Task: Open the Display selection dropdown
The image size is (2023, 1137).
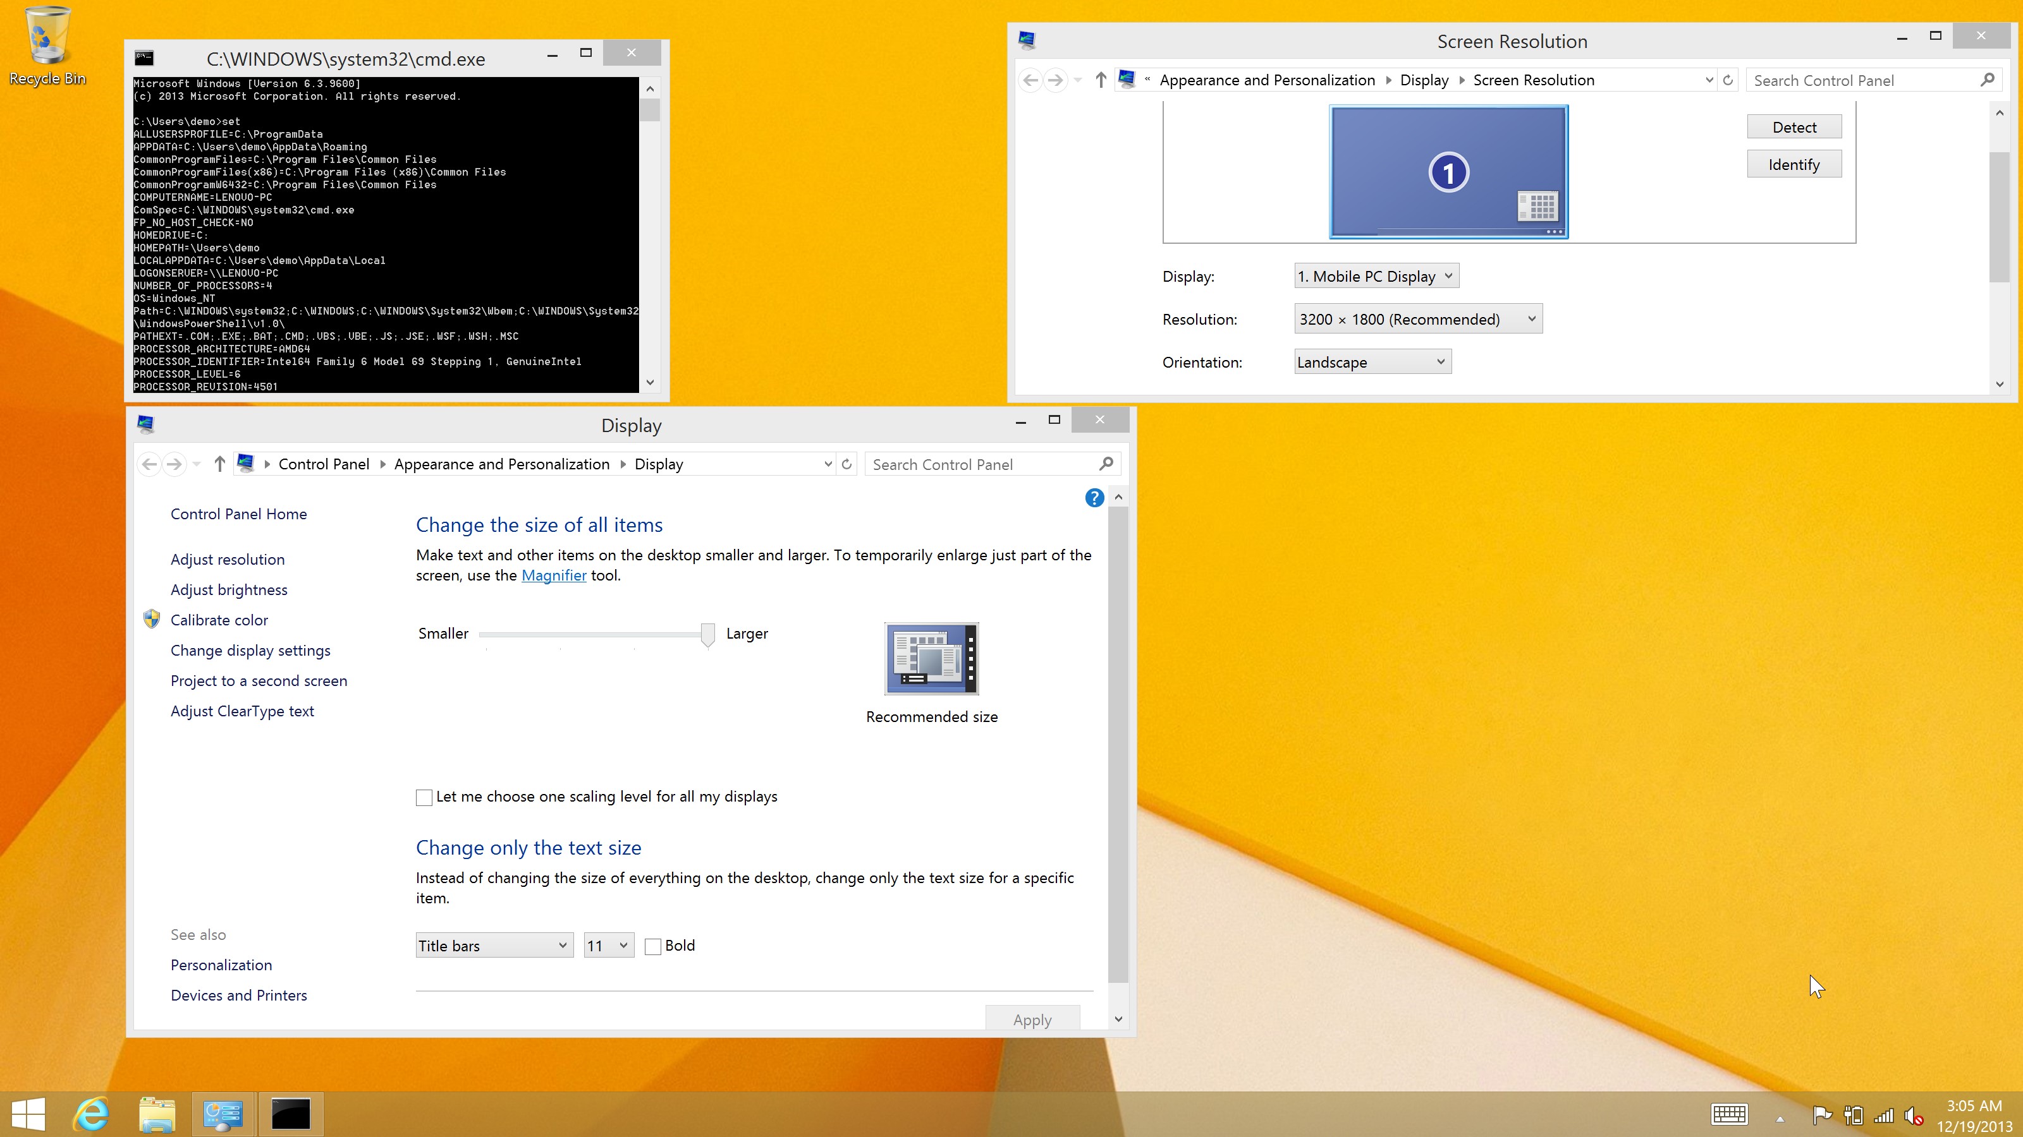Action: coord(1377,276)
